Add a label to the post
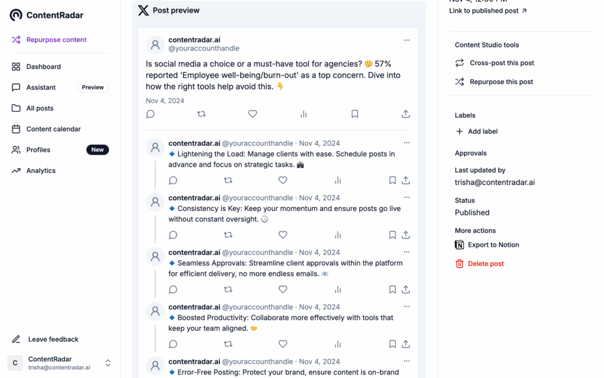Image resolution: width=604 pixels, height=378 pixels. (x=482, y=132)
